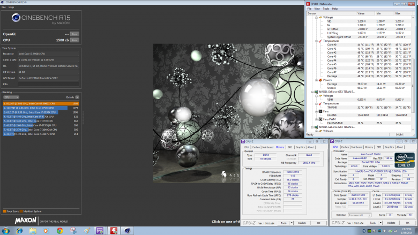Screen dimensions: 418x235
Task: Collapse the CPU Temperatures node in HWMonitor
Action: tap(316, 41)
